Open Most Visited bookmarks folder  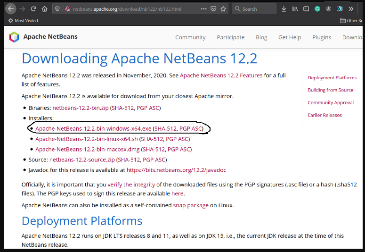[x=23, y=21]
